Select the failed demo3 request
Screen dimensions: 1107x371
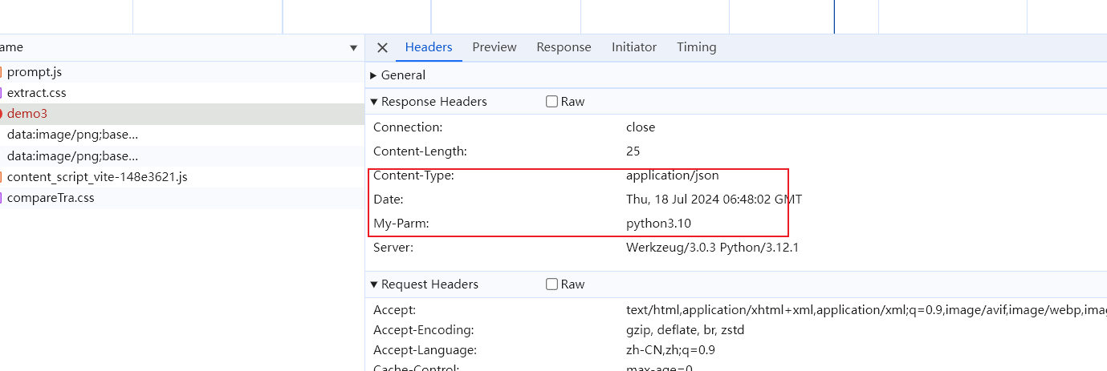click(27, 114)
